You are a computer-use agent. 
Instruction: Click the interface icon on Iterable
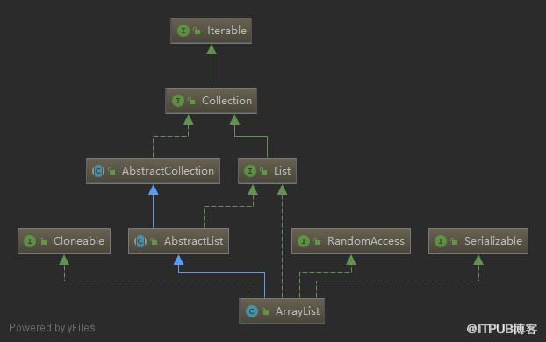(x=183, y=31)
